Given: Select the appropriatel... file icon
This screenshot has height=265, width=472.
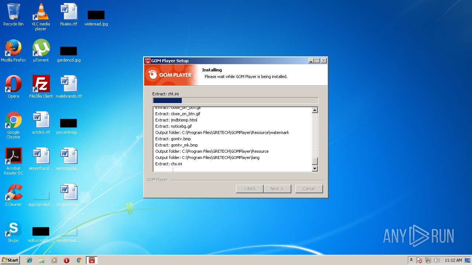Looking at the screenshot, I should (x=41, y=198).
